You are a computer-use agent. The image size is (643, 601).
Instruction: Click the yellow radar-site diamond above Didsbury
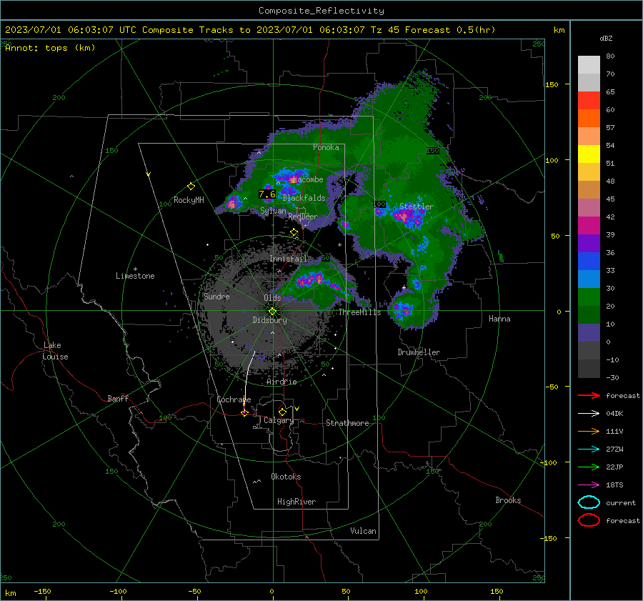point(272,312)
